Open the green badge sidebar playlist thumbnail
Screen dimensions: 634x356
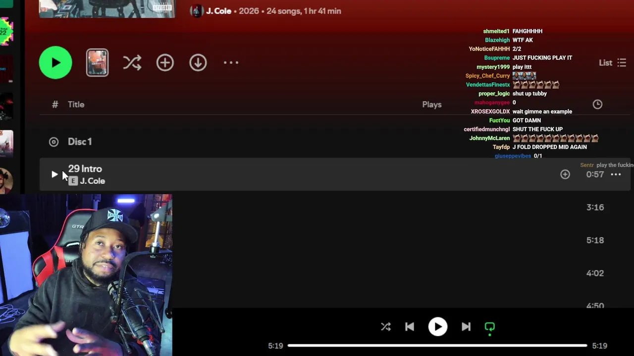[6, 32]
